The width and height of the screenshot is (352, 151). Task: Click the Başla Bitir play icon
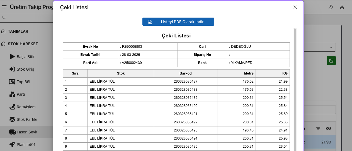[12, 57]
